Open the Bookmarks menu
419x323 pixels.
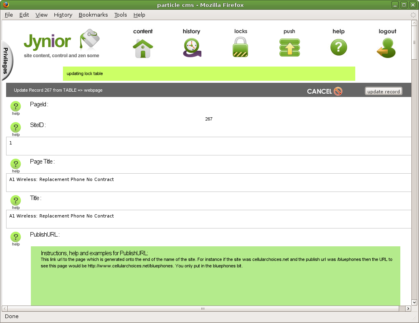pos(93,15)
